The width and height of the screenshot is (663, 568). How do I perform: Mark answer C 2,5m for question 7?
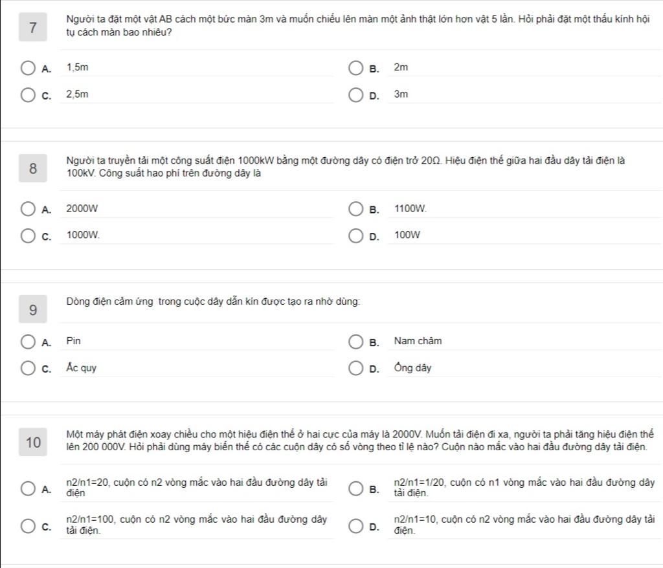28,94
